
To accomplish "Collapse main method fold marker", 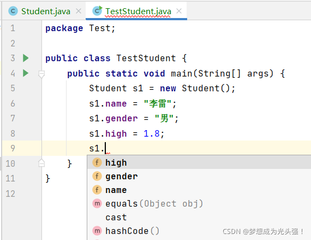I will (41, 74).
